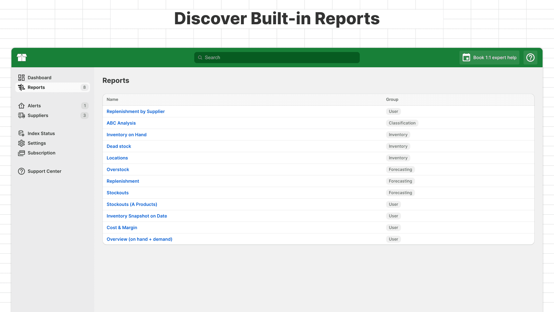The width and height of the screenshot is (554, 312).
Task: Click inside the Search field
Action: [x=277, y=58]
